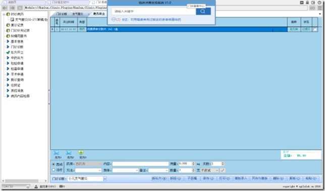Switch to the first tab above the grid
Viewport: 325px width, 191px height.
[62, 14]
